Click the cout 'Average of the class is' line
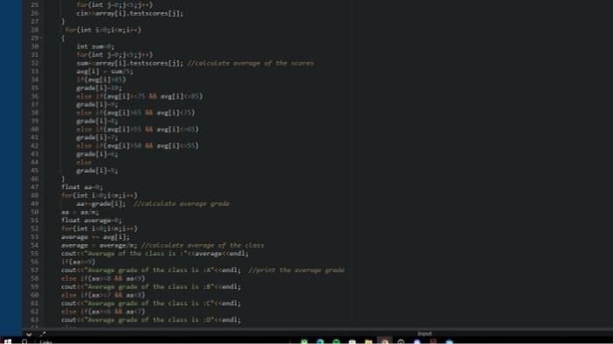This screenshot has width=613, height=344. [x=155, y=253]
